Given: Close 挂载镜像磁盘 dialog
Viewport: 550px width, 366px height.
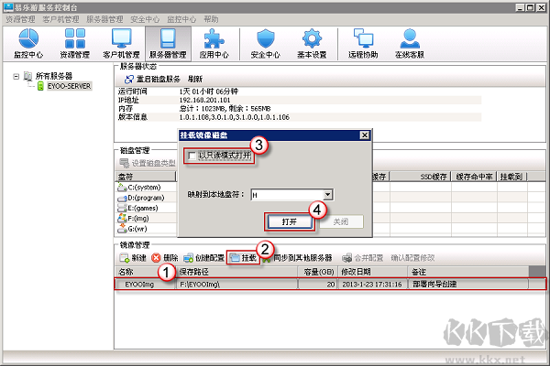Looking at the screenshot, I should 365,135.
